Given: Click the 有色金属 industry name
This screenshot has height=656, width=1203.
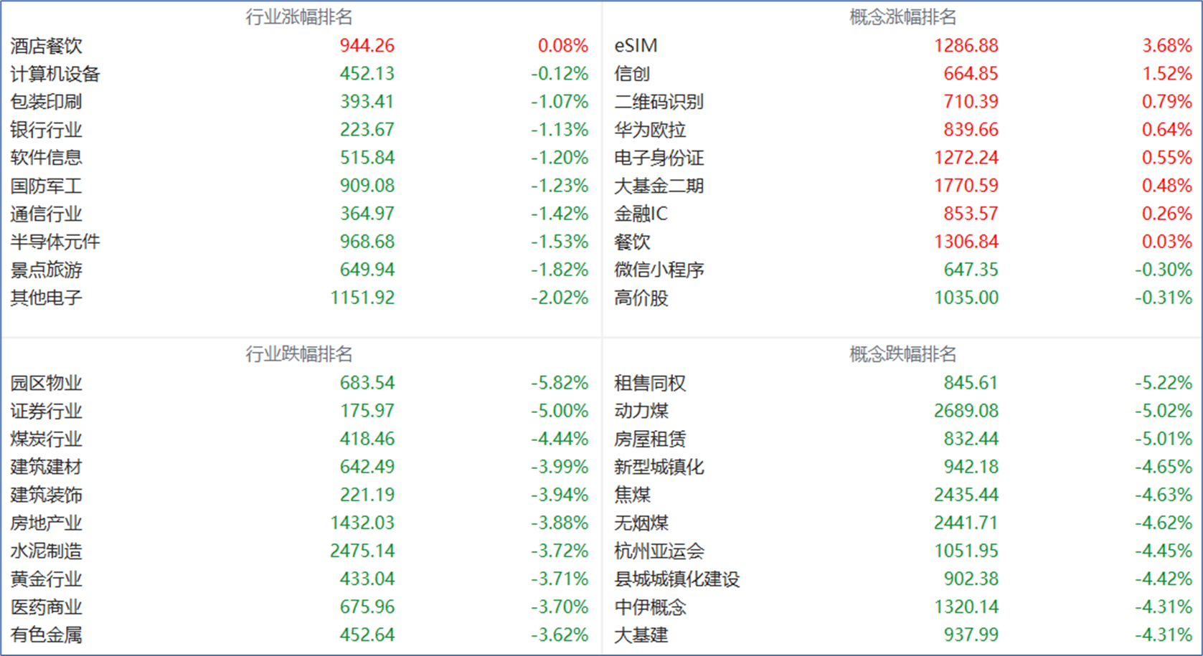Looking at the screenshot, I should tap(46, 634).
